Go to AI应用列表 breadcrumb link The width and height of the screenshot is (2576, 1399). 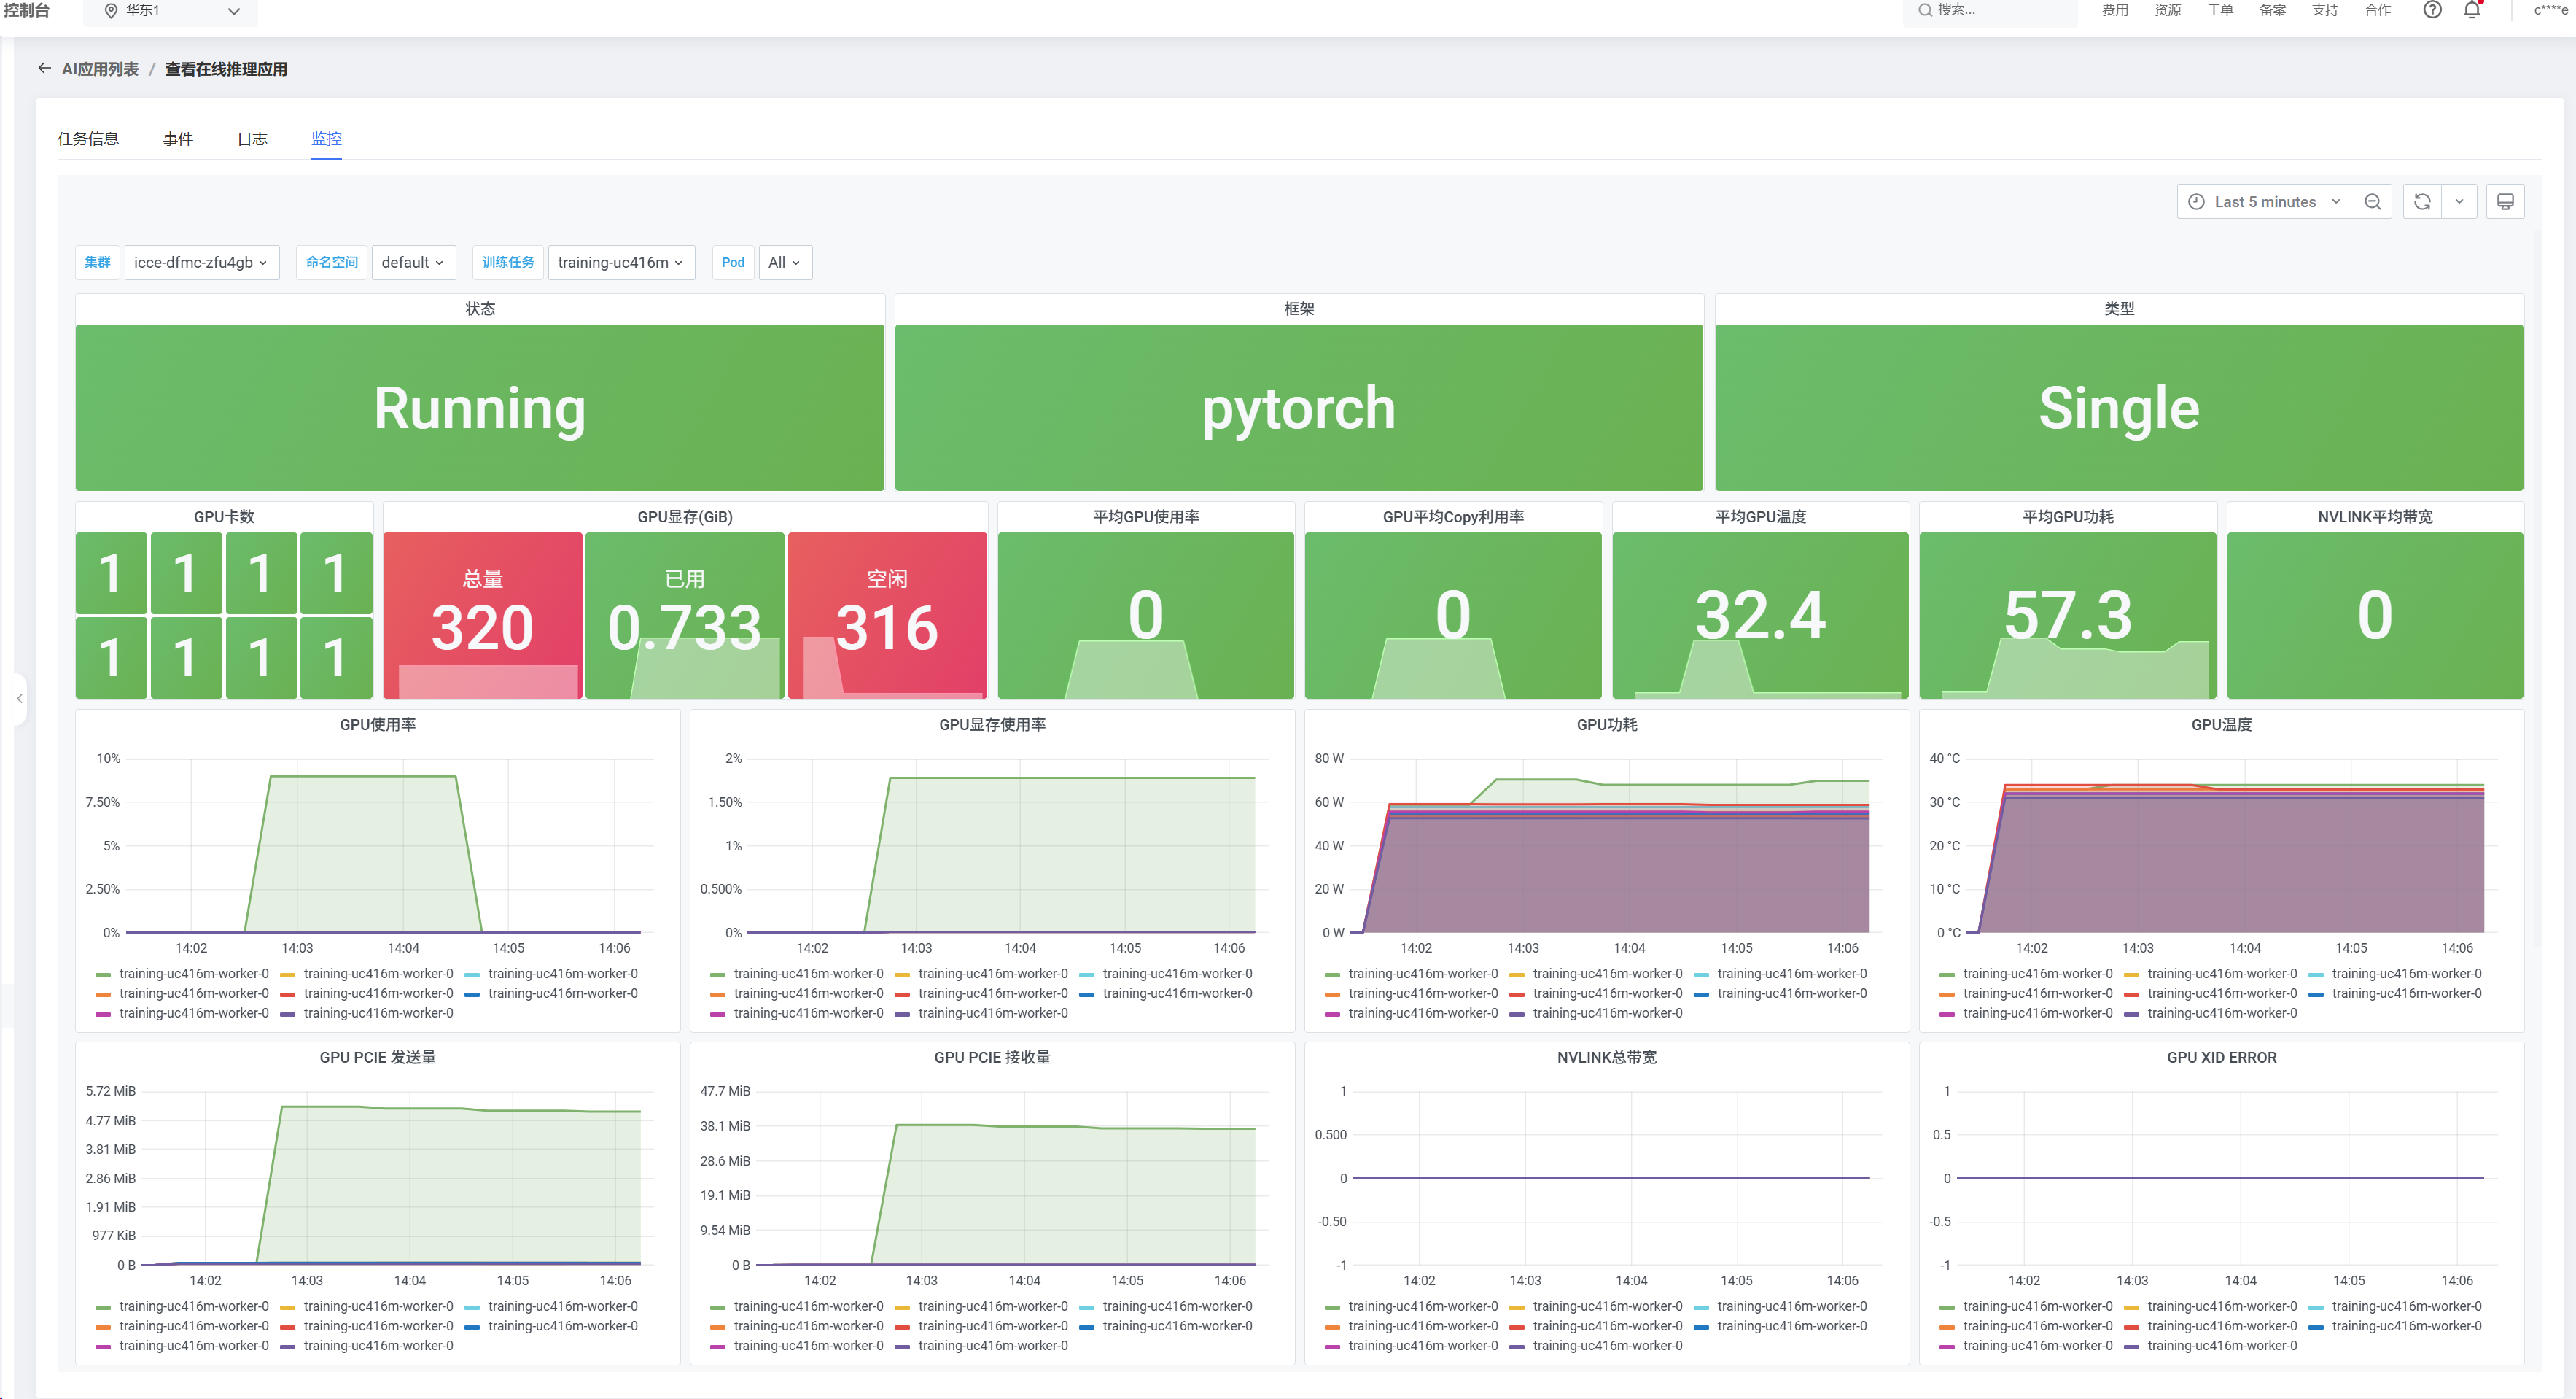click(x=100, y=69)
